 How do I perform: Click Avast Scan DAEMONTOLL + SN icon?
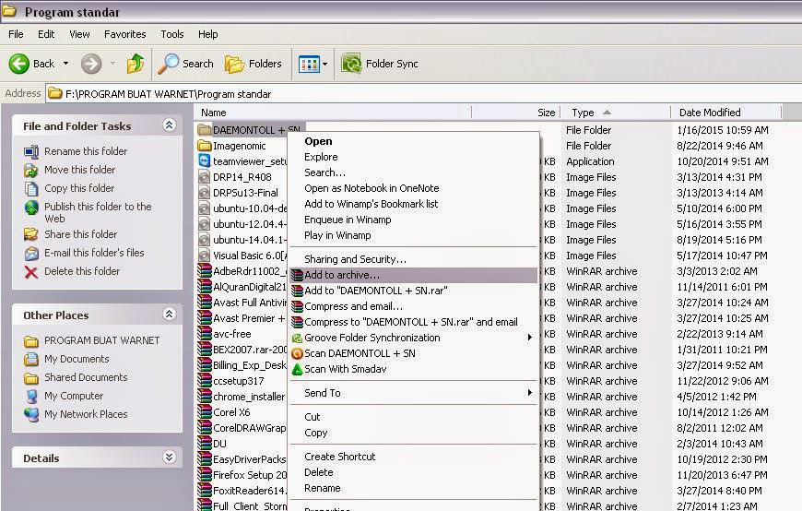(x=297, y=354)
